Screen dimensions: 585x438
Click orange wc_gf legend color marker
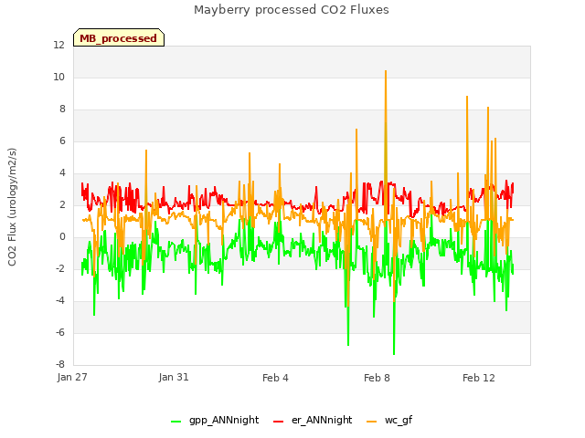click(x=372, y=422)
